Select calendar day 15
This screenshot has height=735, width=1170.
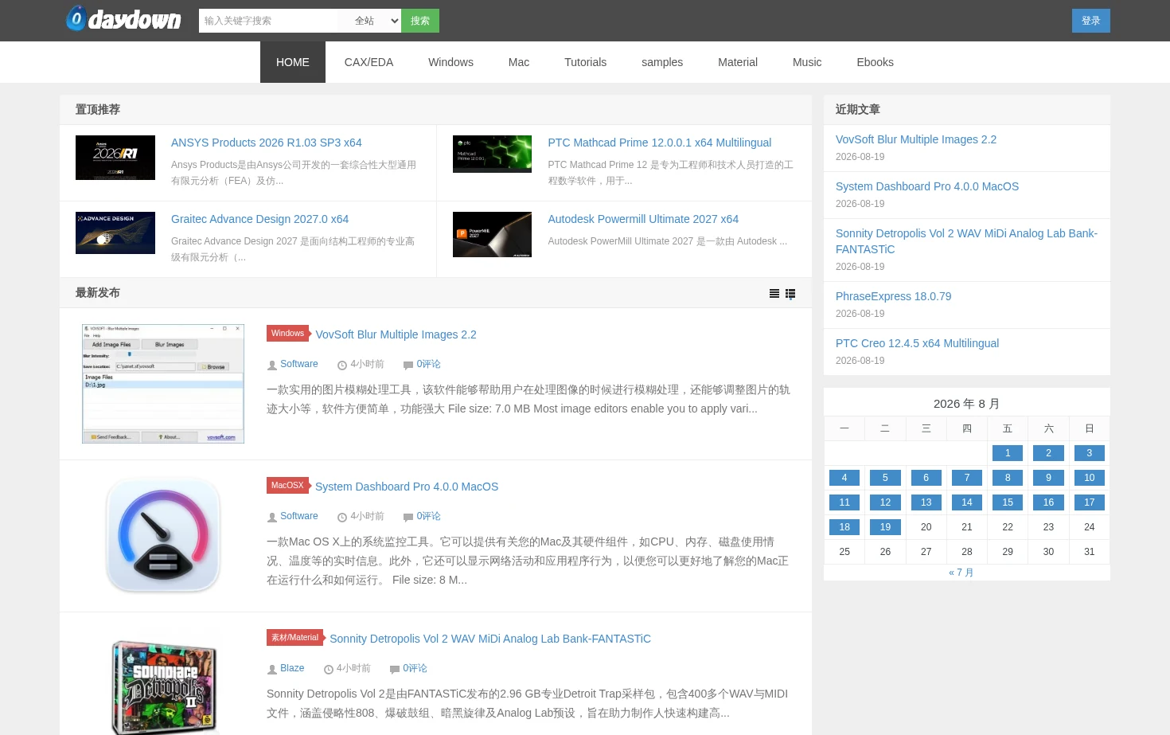(x=1008, y=502)
